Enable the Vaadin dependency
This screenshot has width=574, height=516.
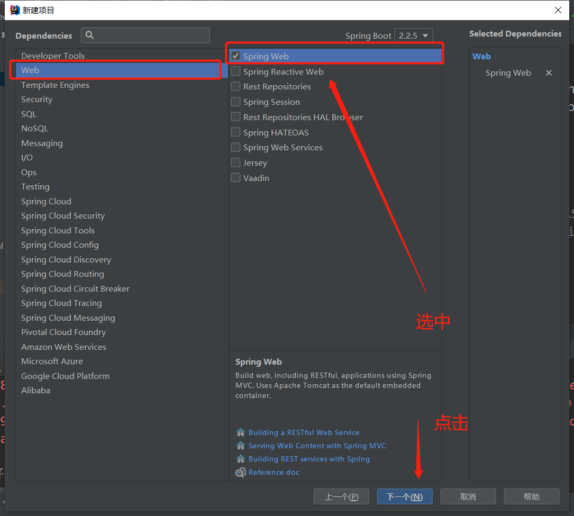pyautogui.click(x=236, y=178)
